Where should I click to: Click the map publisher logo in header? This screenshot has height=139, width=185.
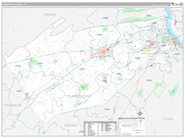click(175, 4)
